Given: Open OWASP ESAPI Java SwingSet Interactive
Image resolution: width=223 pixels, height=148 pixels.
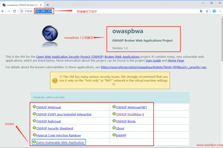Looking at the screenshot, I should coord(64,114).
